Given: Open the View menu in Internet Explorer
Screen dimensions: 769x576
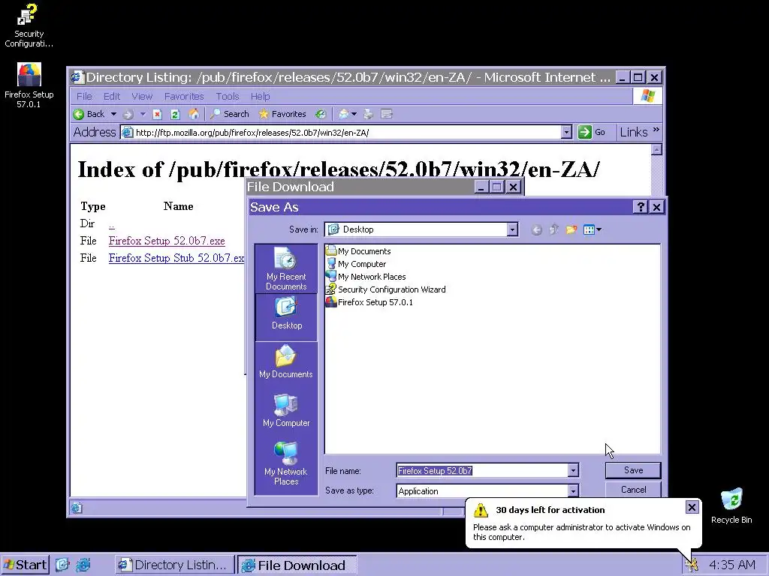Looking at the screenshot, I should pos(142,97).
